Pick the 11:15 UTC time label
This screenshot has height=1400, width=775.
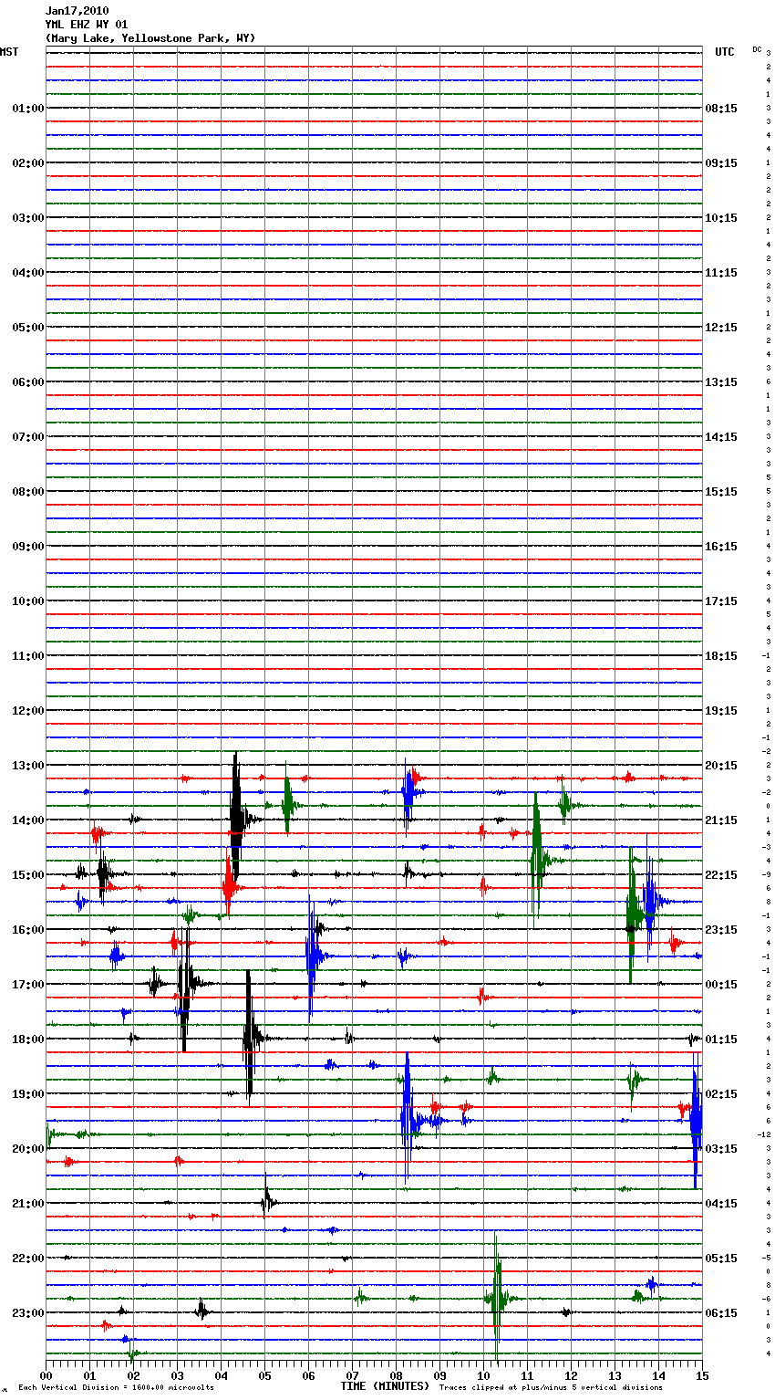coord(721,273)
